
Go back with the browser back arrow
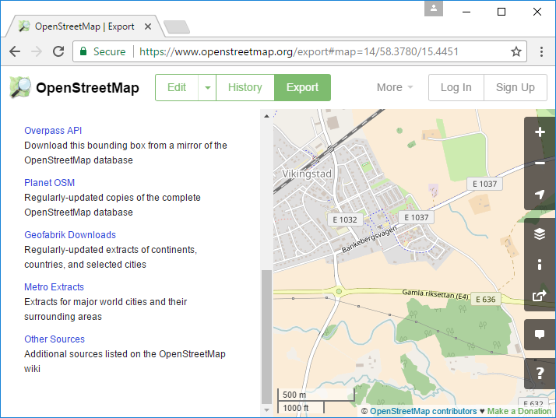point(15,51)
